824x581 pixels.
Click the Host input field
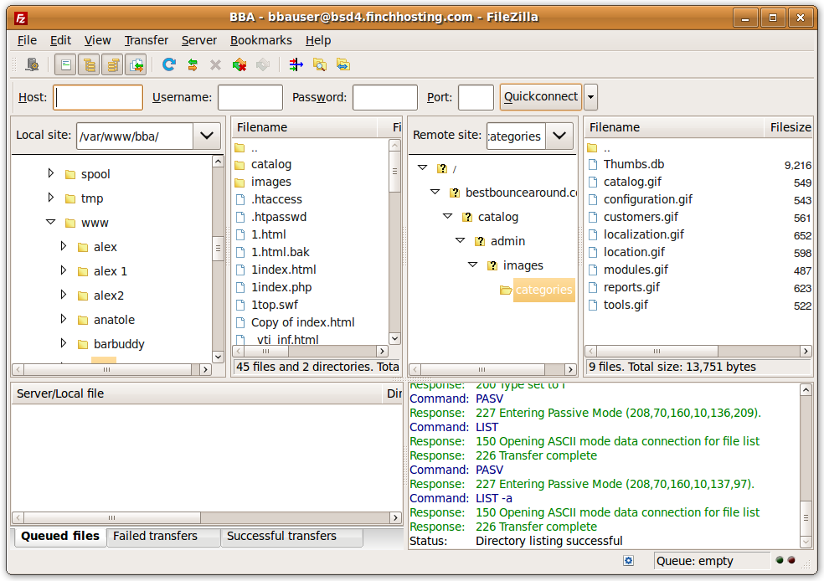(x=98, y=97)
